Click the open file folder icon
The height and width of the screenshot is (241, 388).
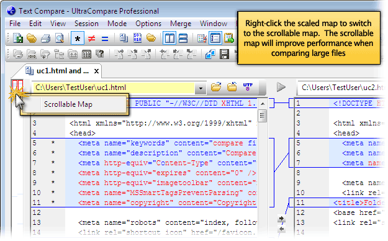(216, 87)
